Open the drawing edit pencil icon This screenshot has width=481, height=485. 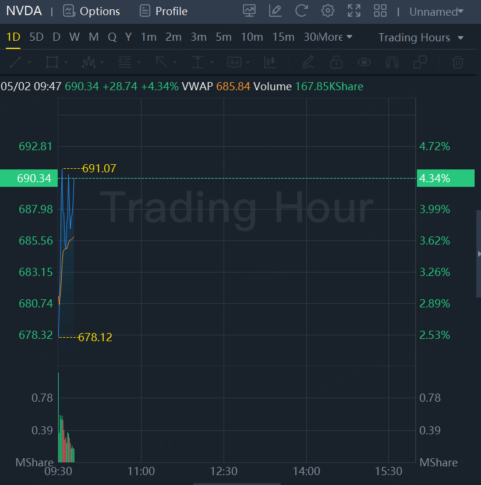point(275,11)
